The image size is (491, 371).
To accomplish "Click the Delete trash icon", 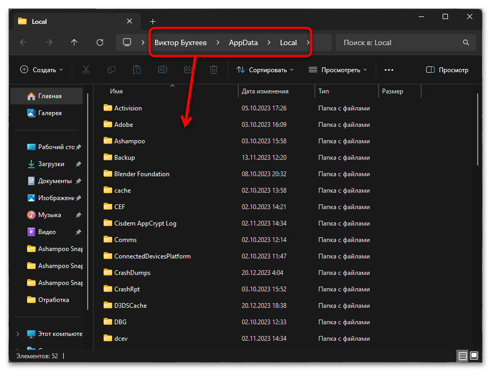I will (214, 70).
